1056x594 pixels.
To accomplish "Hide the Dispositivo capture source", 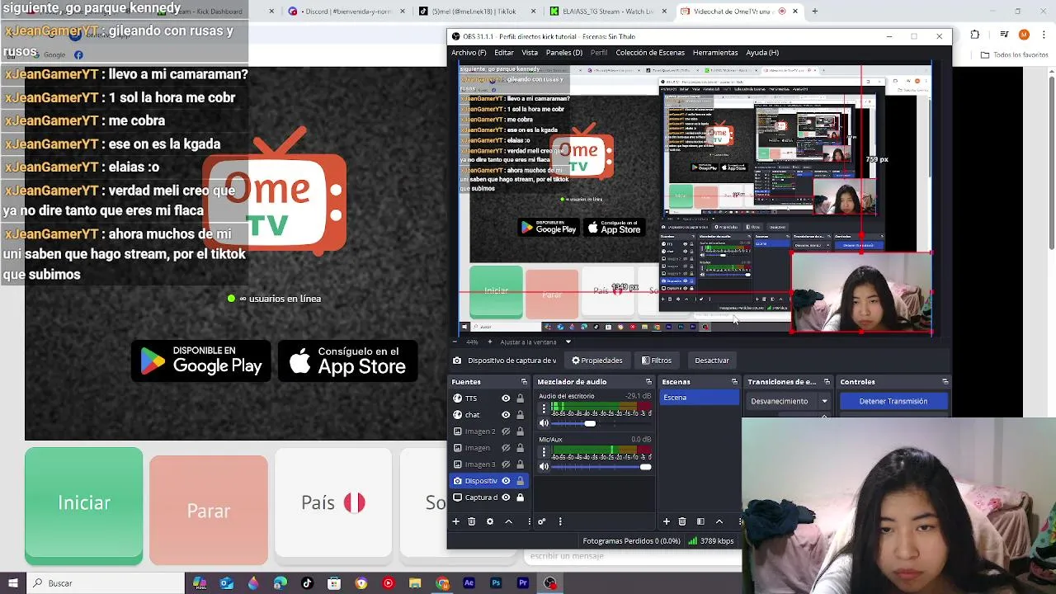I will [x=506, y=481].
